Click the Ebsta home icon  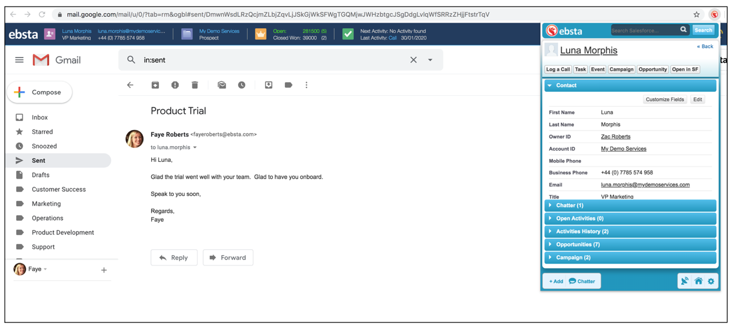[699, 281]
